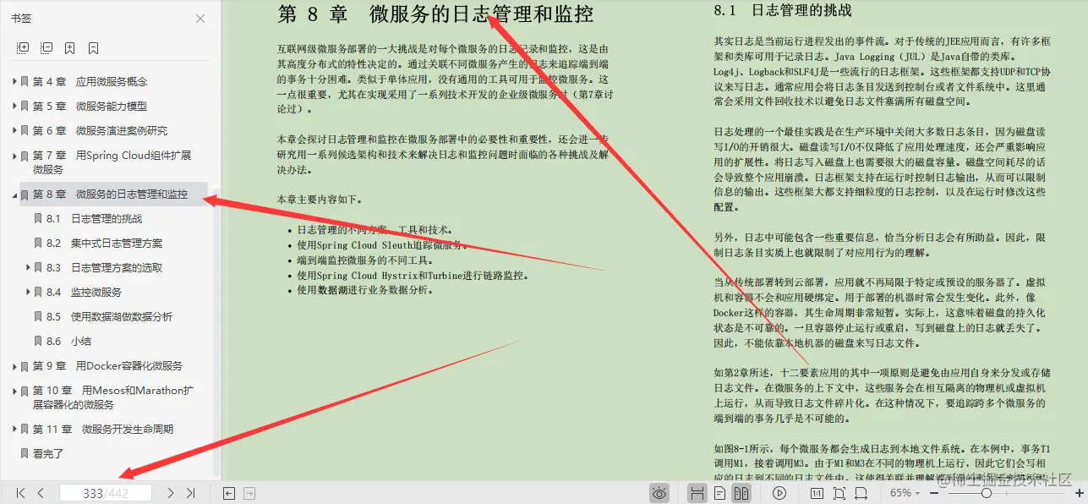Viewport: 1088px width, 504px height.
Task: Click the rotate view icon in the toolbar
Action: (860, 492)
